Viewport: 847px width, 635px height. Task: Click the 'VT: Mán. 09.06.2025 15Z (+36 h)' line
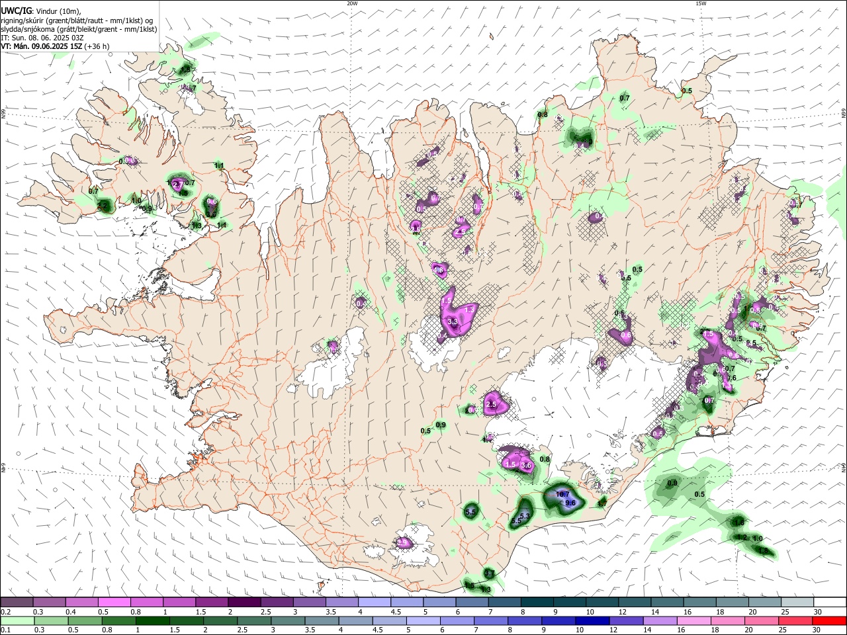[x=56, y=46]
